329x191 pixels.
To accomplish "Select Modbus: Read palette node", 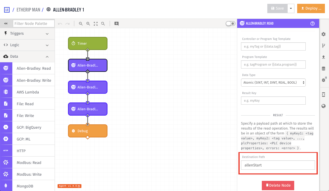I will pos(27,162).
